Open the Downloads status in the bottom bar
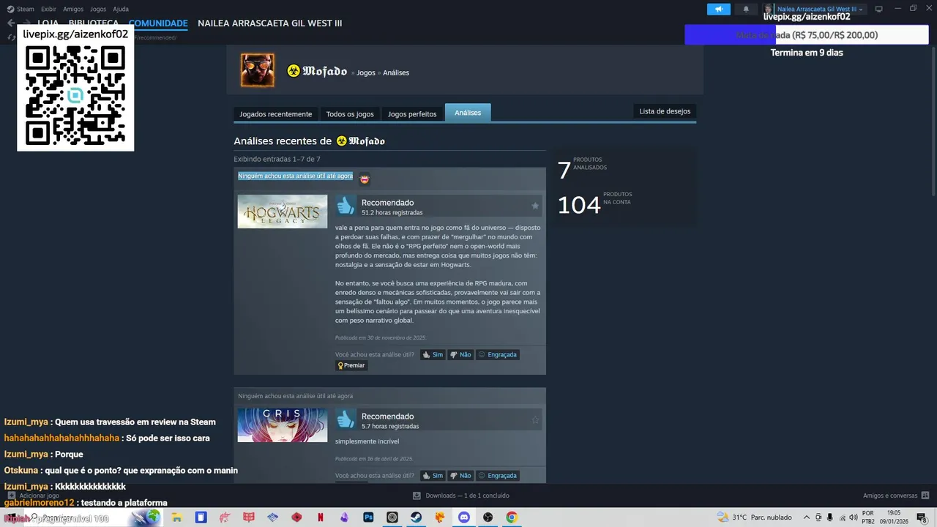Screen dimensions: 937x527 point(461,496)
